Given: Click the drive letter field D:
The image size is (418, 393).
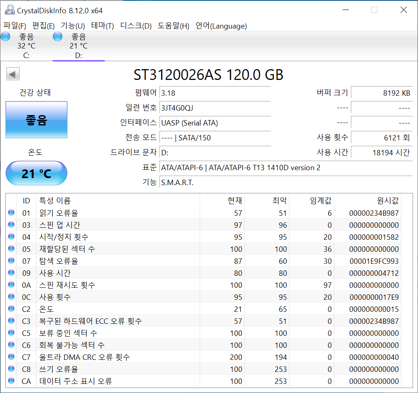Looking at the screenshot, I should click(x=215, y=153).
